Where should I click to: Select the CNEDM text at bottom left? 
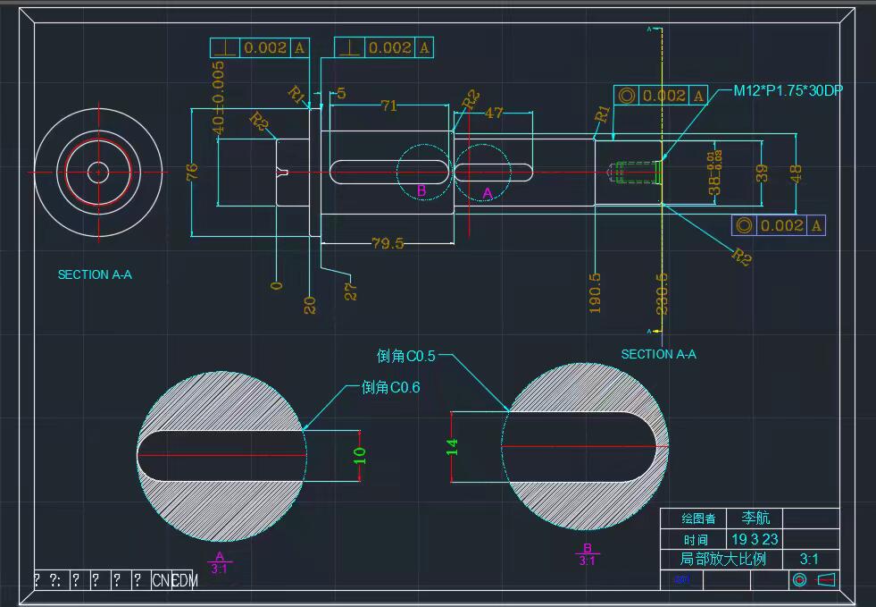[174, 580]
